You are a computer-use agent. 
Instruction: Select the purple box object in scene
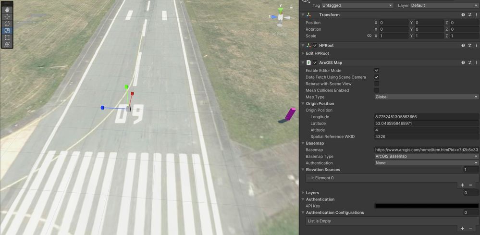[290, 113]
